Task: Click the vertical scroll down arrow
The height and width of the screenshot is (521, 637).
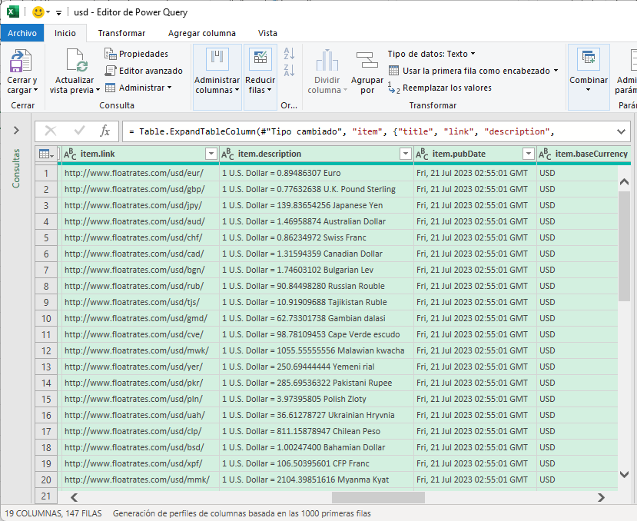Action: point(625,474)
